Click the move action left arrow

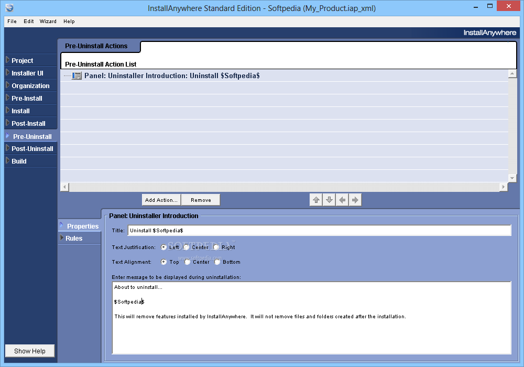[x=342, y=200]
